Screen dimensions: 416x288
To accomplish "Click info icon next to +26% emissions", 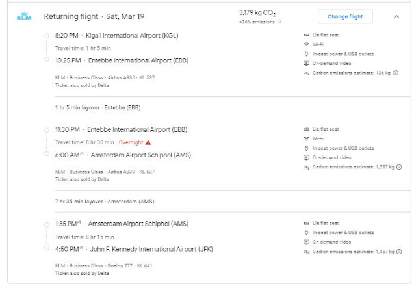I will 279,21.
